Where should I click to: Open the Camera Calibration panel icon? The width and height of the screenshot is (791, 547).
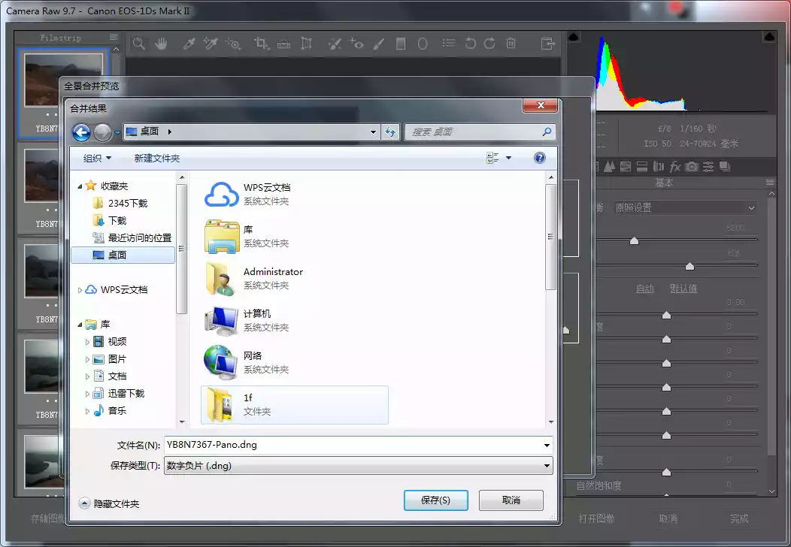691,166
